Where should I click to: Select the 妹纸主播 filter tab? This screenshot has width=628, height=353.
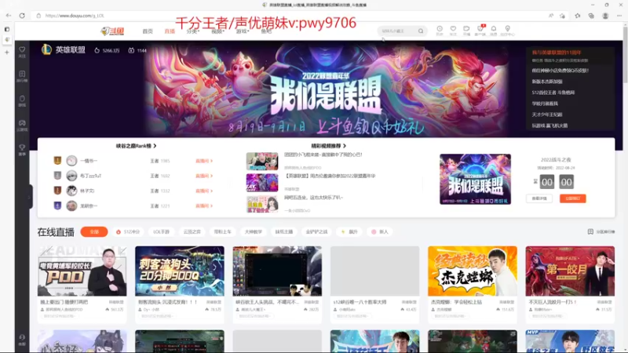coord(284,231)
